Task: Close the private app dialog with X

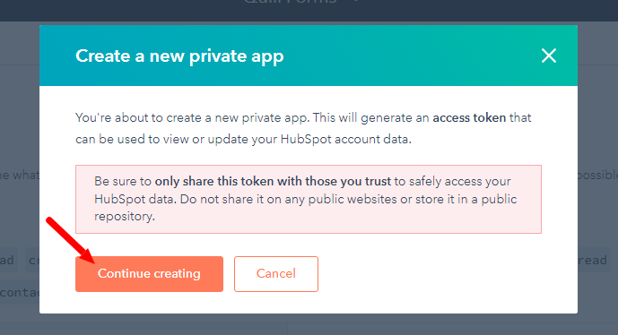Action: coord(549,56)
